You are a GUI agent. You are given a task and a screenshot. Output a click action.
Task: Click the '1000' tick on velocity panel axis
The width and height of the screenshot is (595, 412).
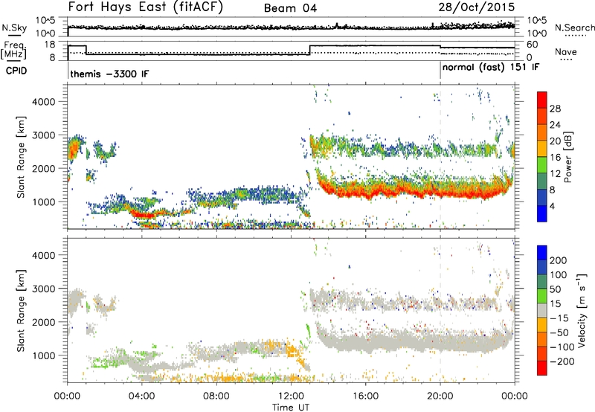43,355
